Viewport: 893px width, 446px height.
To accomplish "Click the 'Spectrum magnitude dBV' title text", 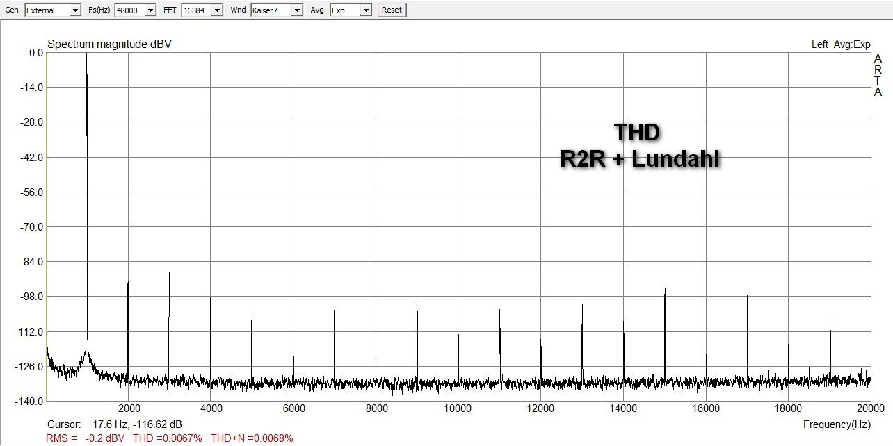I will point(109,44).
